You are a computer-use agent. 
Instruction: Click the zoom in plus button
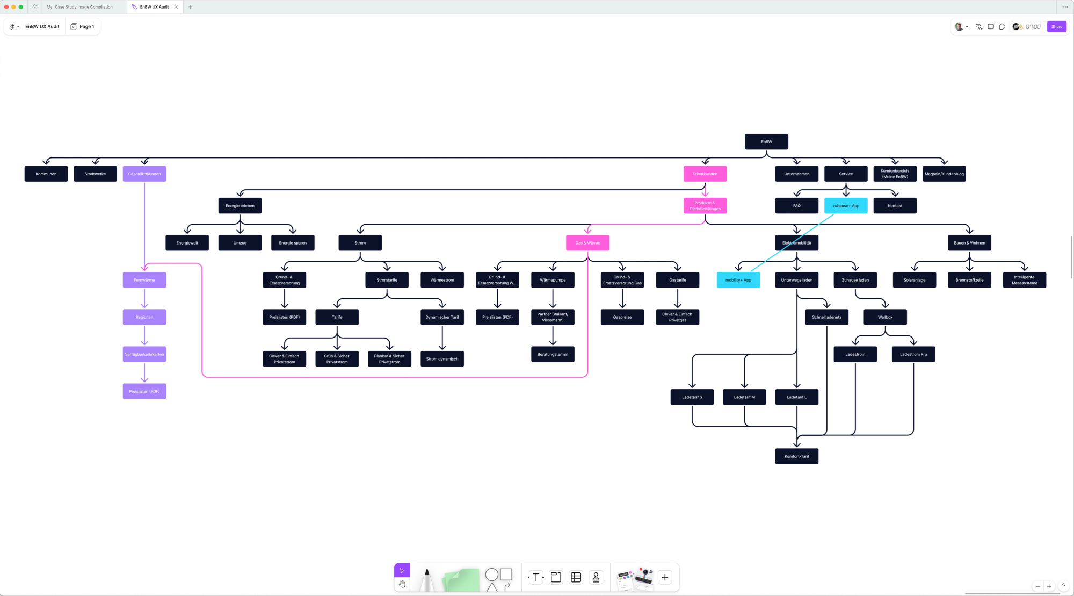pyautogui.click(x=1049, y=586)
